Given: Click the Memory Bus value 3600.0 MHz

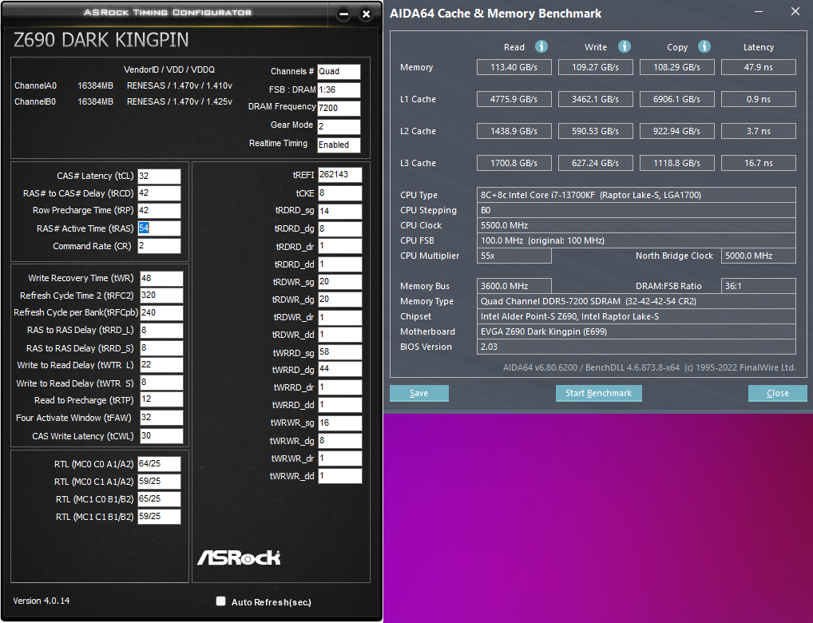Looking at the screenshot, I should click(x=514, y=286).
